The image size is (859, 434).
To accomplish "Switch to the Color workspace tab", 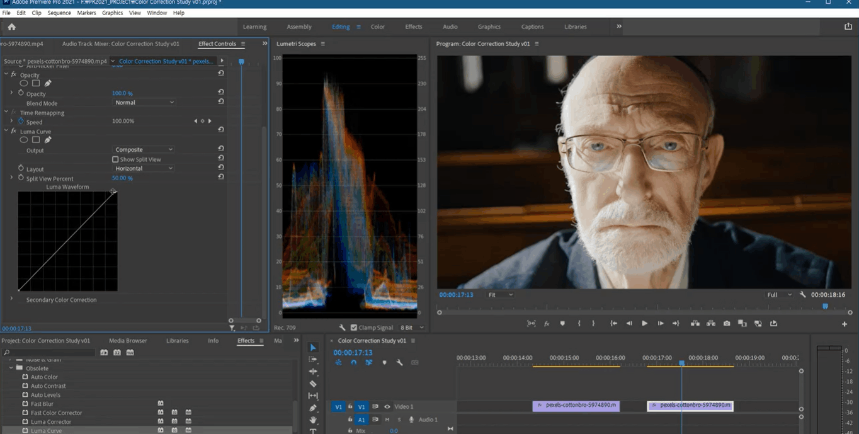I will click(377, 27).
